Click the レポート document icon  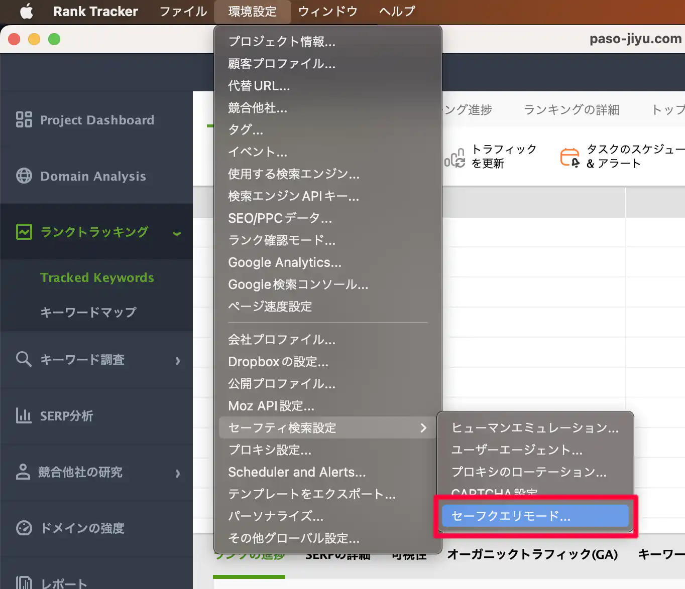[x=24, y=582]
